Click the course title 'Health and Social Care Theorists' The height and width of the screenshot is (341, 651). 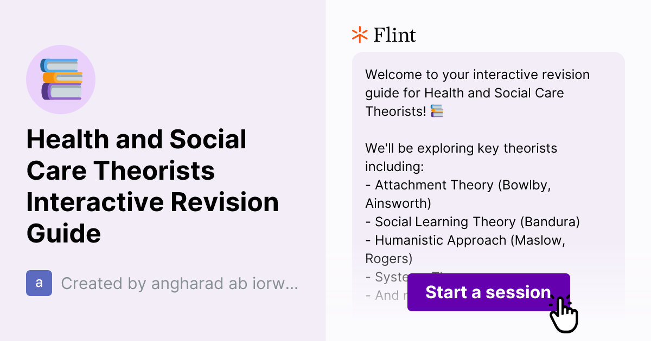click(152, 187)
